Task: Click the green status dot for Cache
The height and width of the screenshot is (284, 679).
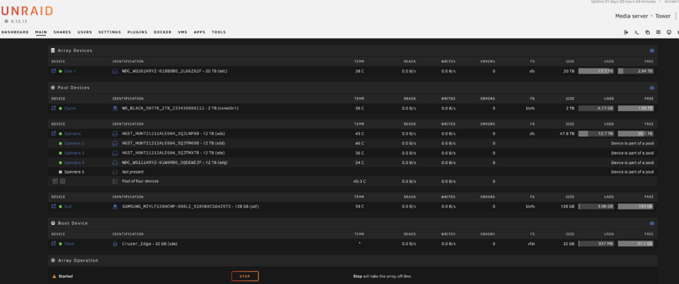Action: (60, 108)
